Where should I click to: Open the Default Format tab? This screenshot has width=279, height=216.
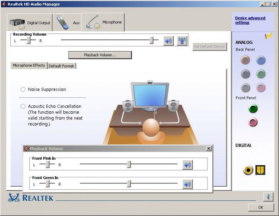(x=61, y=66)
